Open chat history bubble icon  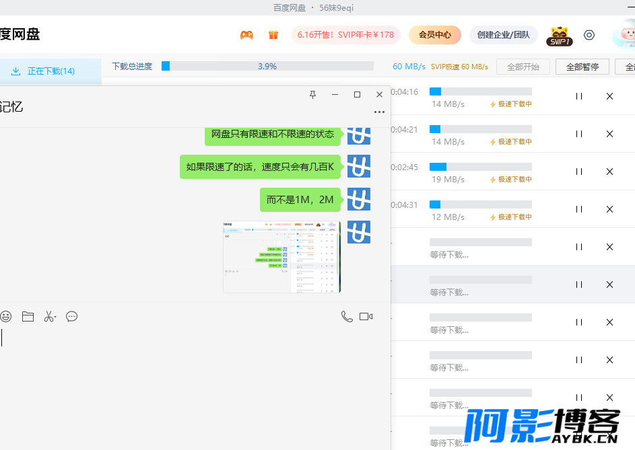71,316
